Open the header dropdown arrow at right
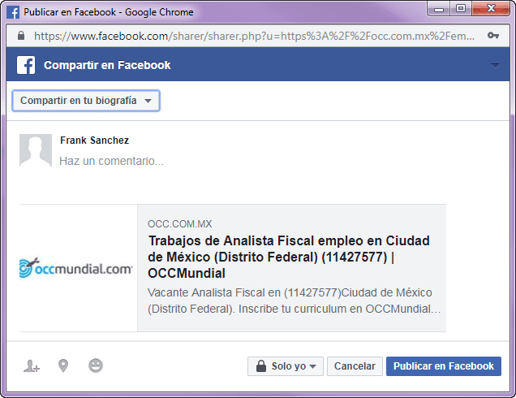This screenshot has height=398, width=516. click(x=495, y=66)
